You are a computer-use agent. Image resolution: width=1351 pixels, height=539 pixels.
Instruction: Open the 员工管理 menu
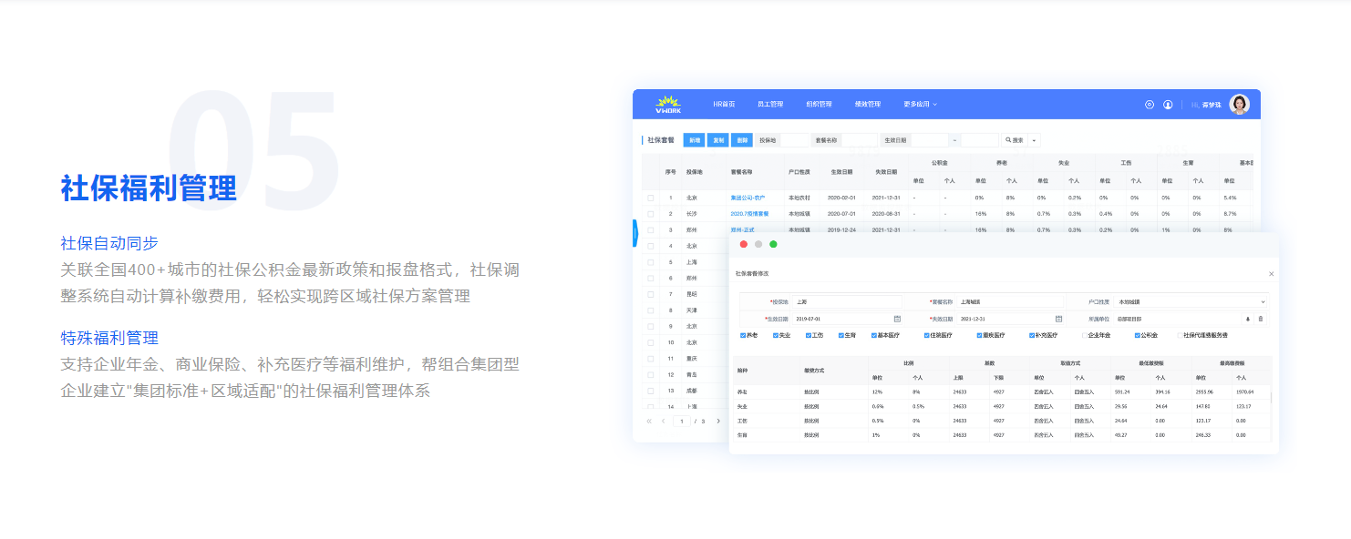770,105
